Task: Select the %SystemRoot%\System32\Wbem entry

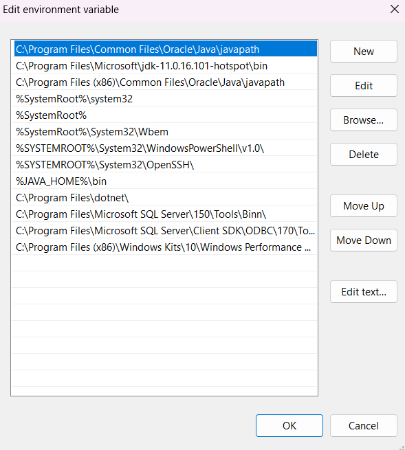Action: [x=164, y=132]
